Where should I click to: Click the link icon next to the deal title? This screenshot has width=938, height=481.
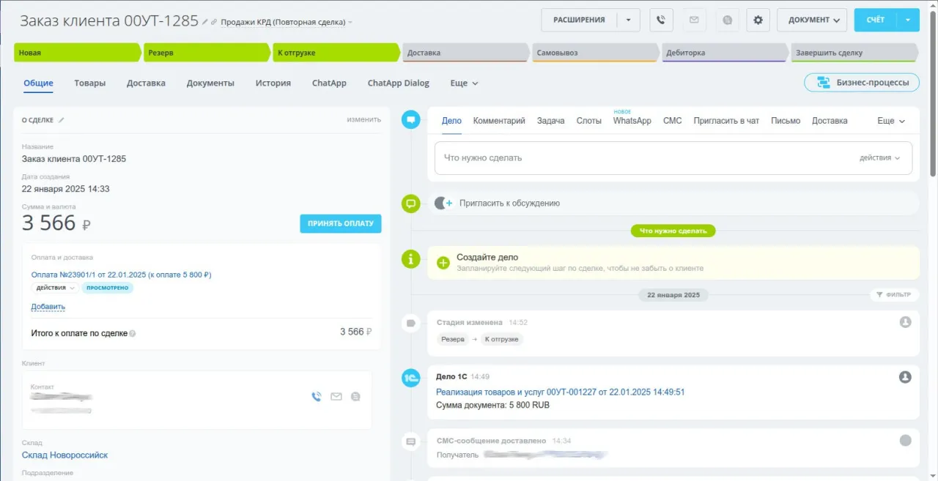[x=214, y=22]
